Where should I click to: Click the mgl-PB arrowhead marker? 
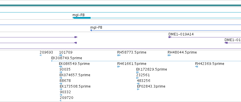point(91,30)
